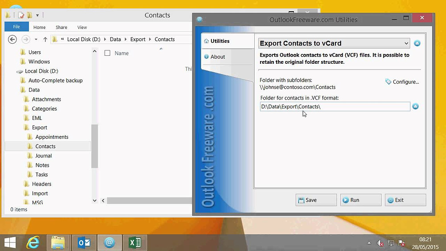Click Local Disk (D:) in the address bar
The image size is (446, 251).
click(84, 39)
